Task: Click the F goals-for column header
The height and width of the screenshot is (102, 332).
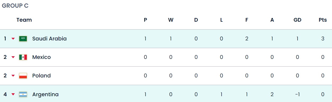Action: point(247,20)
